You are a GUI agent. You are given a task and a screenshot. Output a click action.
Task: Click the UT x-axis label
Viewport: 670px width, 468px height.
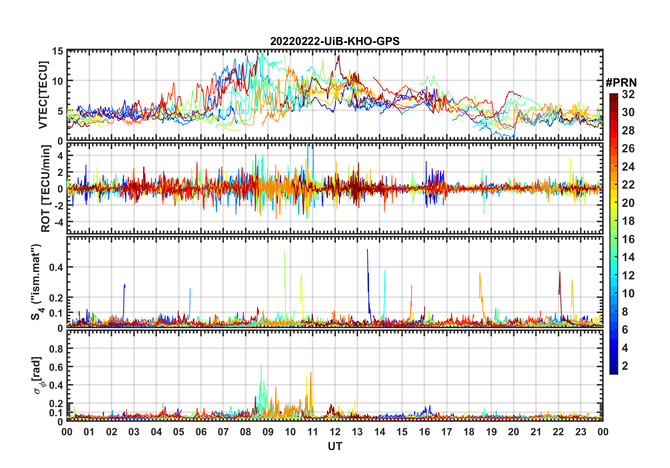[x=335, y=447]
